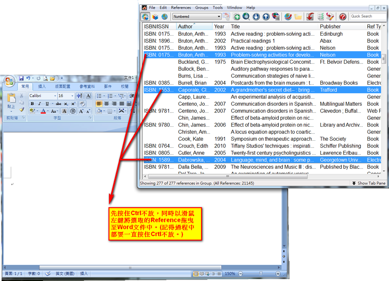Viewport: 389px width, 281px height.
Task: Clear formatting with the eraser icon
Action: pyautogui.click(x=82, y=104)
